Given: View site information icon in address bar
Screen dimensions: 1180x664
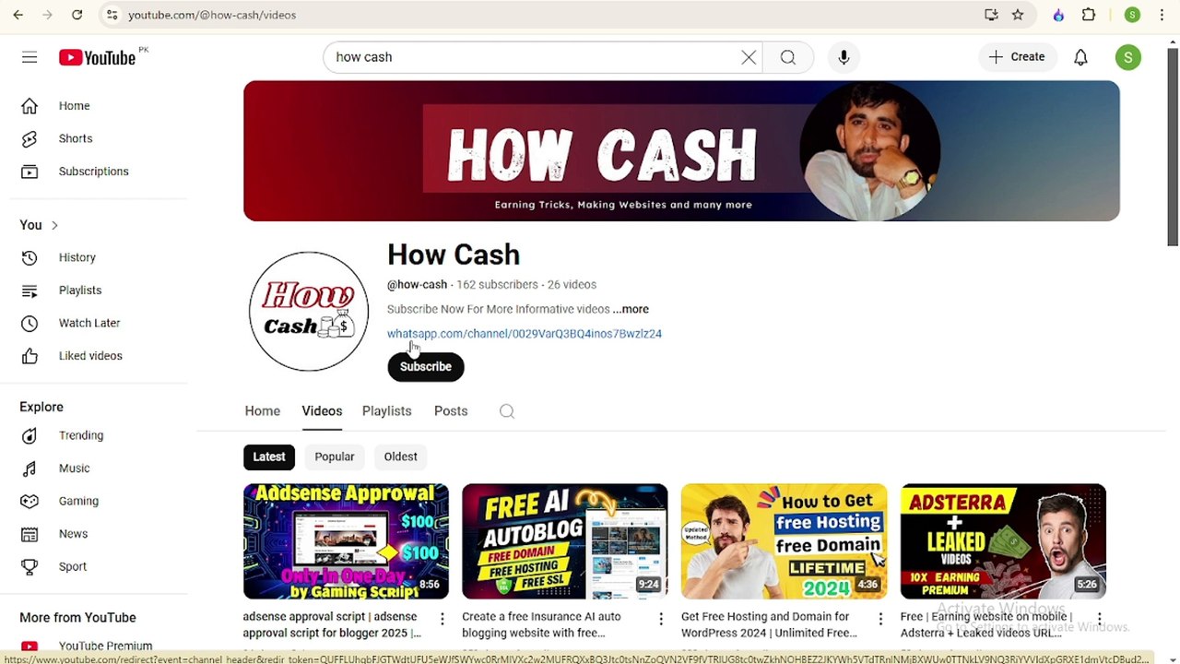Looking at the screenshot, I should point(112,15).
